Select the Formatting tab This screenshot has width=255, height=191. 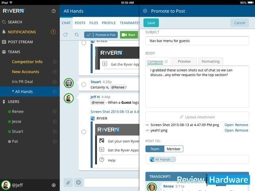[211, 61]
